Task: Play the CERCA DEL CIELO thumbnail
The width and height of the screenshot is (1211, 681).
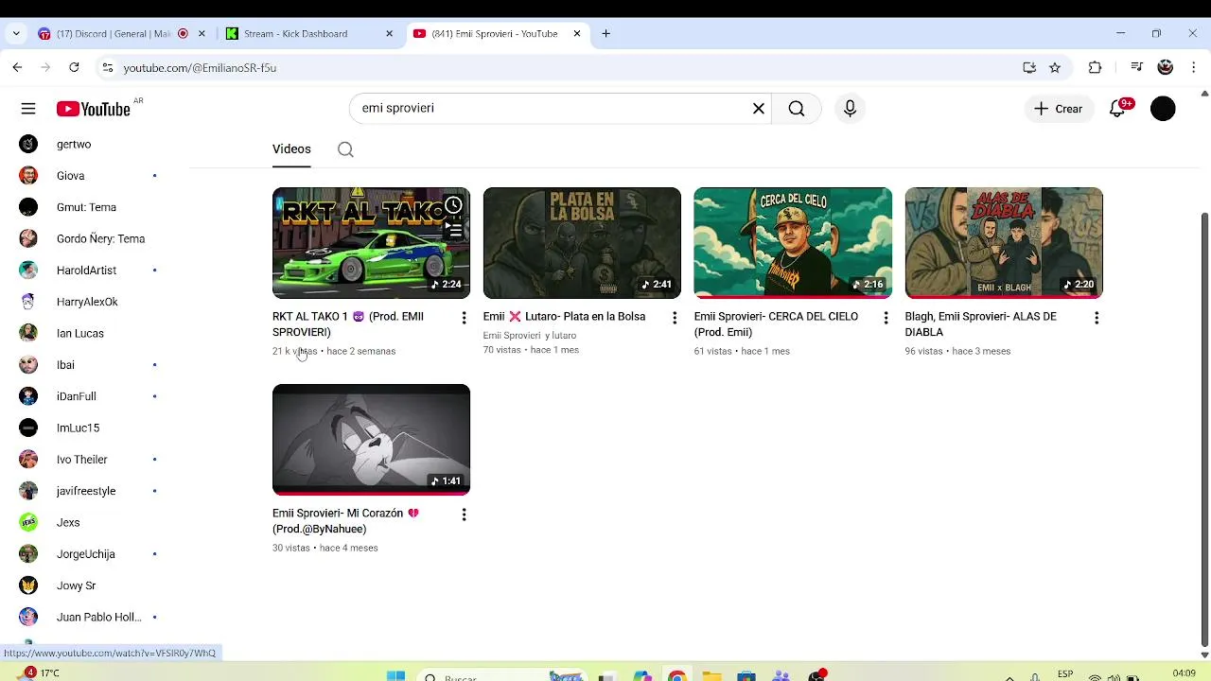Action: [793, 243]
